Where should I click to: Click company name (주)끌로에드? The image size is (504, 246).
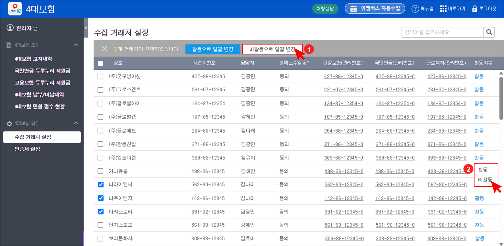(x=122, y=131)
